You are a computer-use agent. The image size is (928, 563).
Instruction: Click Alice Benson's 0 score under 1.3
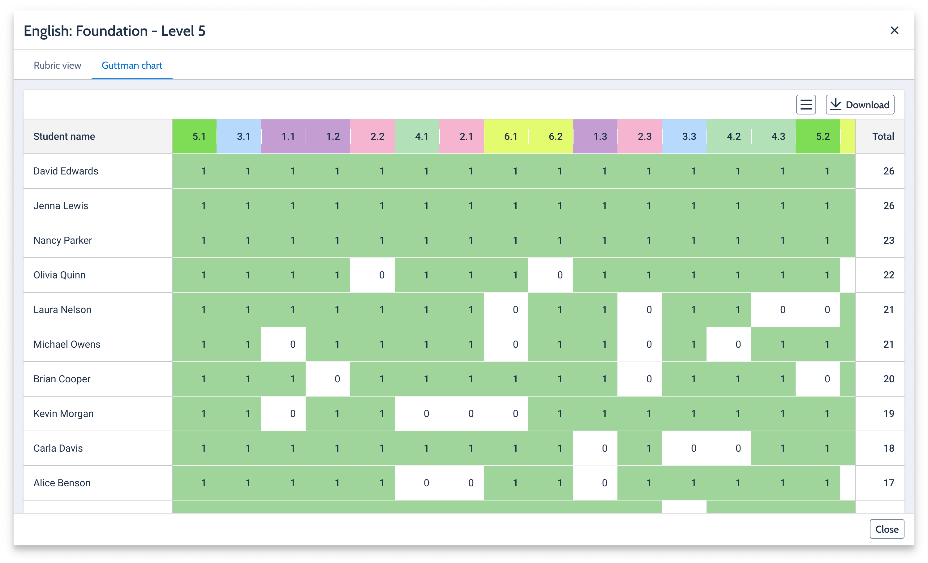tap(595, 483)
